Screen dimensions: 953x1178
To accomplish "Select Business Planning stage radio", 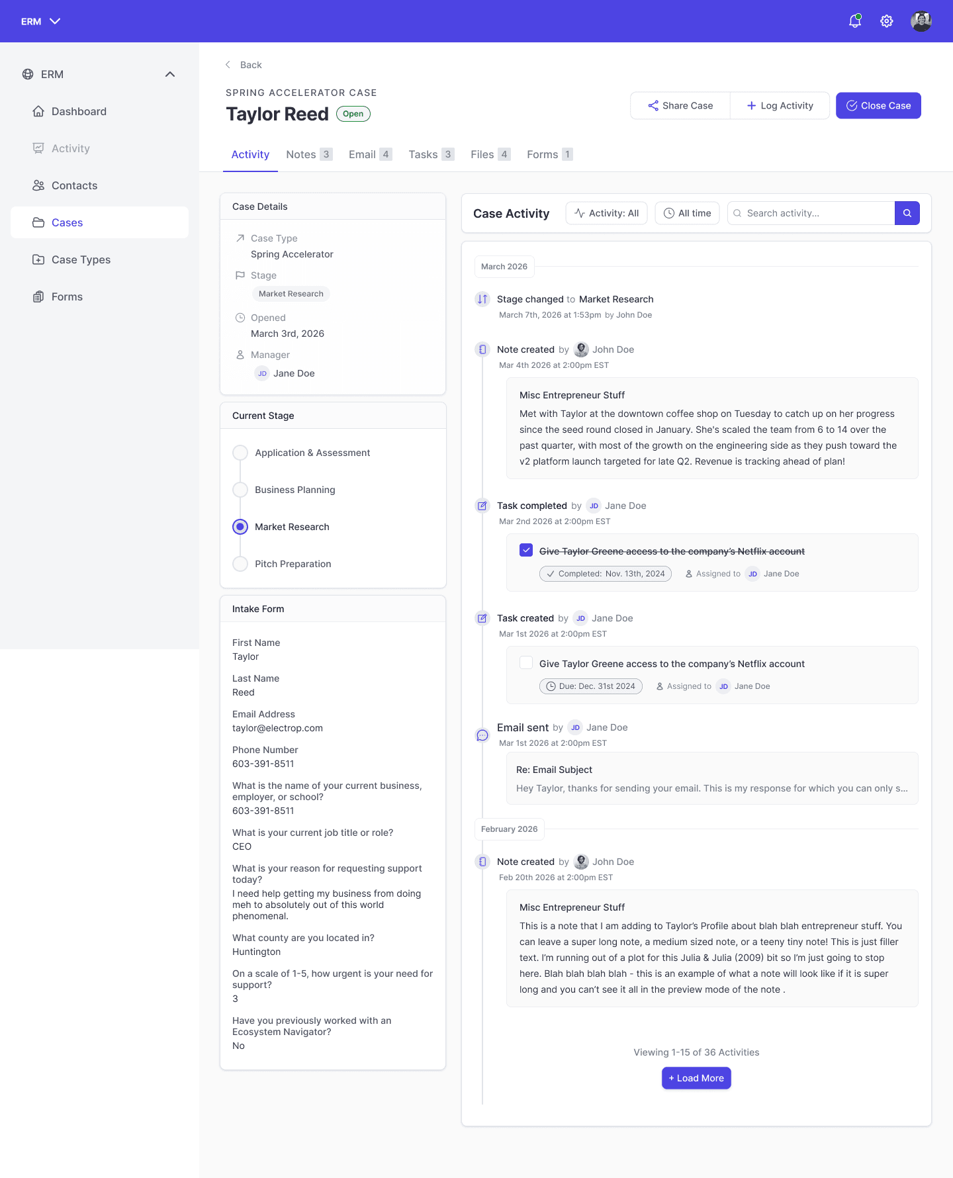I will (240, 490).
